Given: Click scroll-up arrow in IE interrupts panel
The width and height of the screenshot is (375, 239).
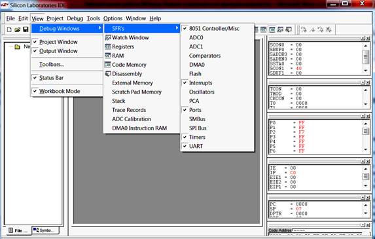Looking at the screenshot, I should 365,169.
